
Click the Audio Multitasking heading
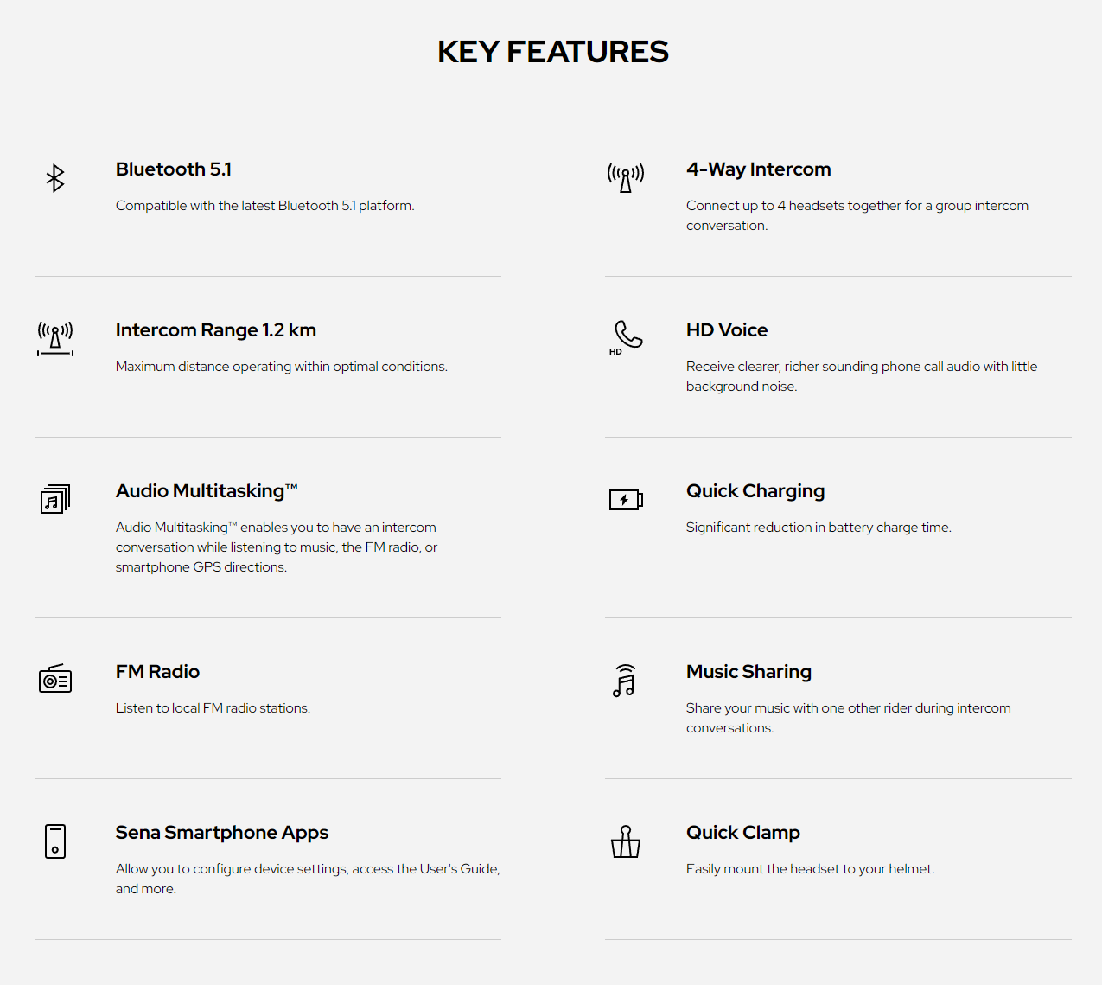(x=207, y=491)
